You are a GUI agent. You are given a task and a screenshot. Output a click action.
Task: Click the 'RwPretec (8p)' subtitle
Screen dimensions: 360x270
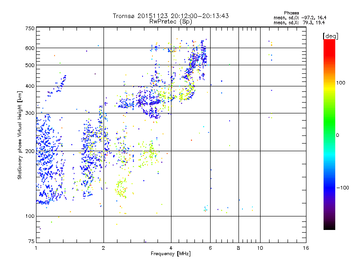(171, 22)
